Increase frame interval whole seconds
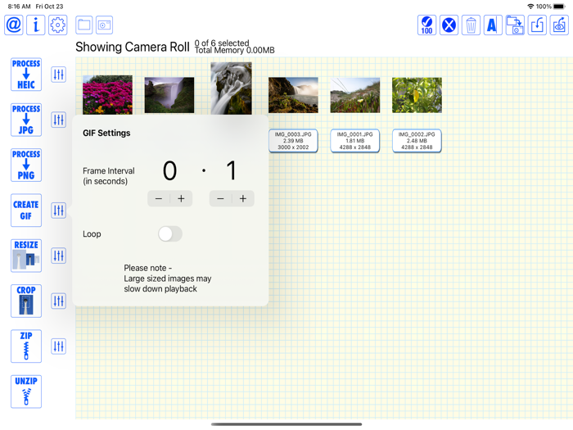Image resolution: width=573 pixels, height=430 pixels. (x=181, y=198)
